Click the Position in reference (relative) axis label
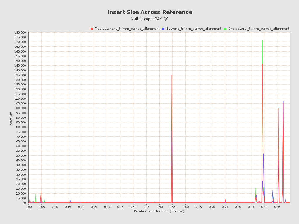The width and height of the screenshot is (299, 224). [x=159, y=211]
